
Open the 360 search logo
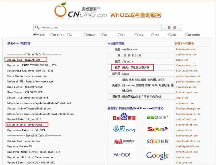click(x=157, y=117)
